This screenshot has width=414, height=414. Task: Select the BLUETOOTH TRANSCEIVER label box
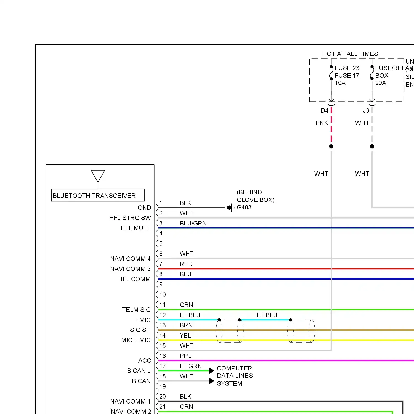tap(98, 195)
